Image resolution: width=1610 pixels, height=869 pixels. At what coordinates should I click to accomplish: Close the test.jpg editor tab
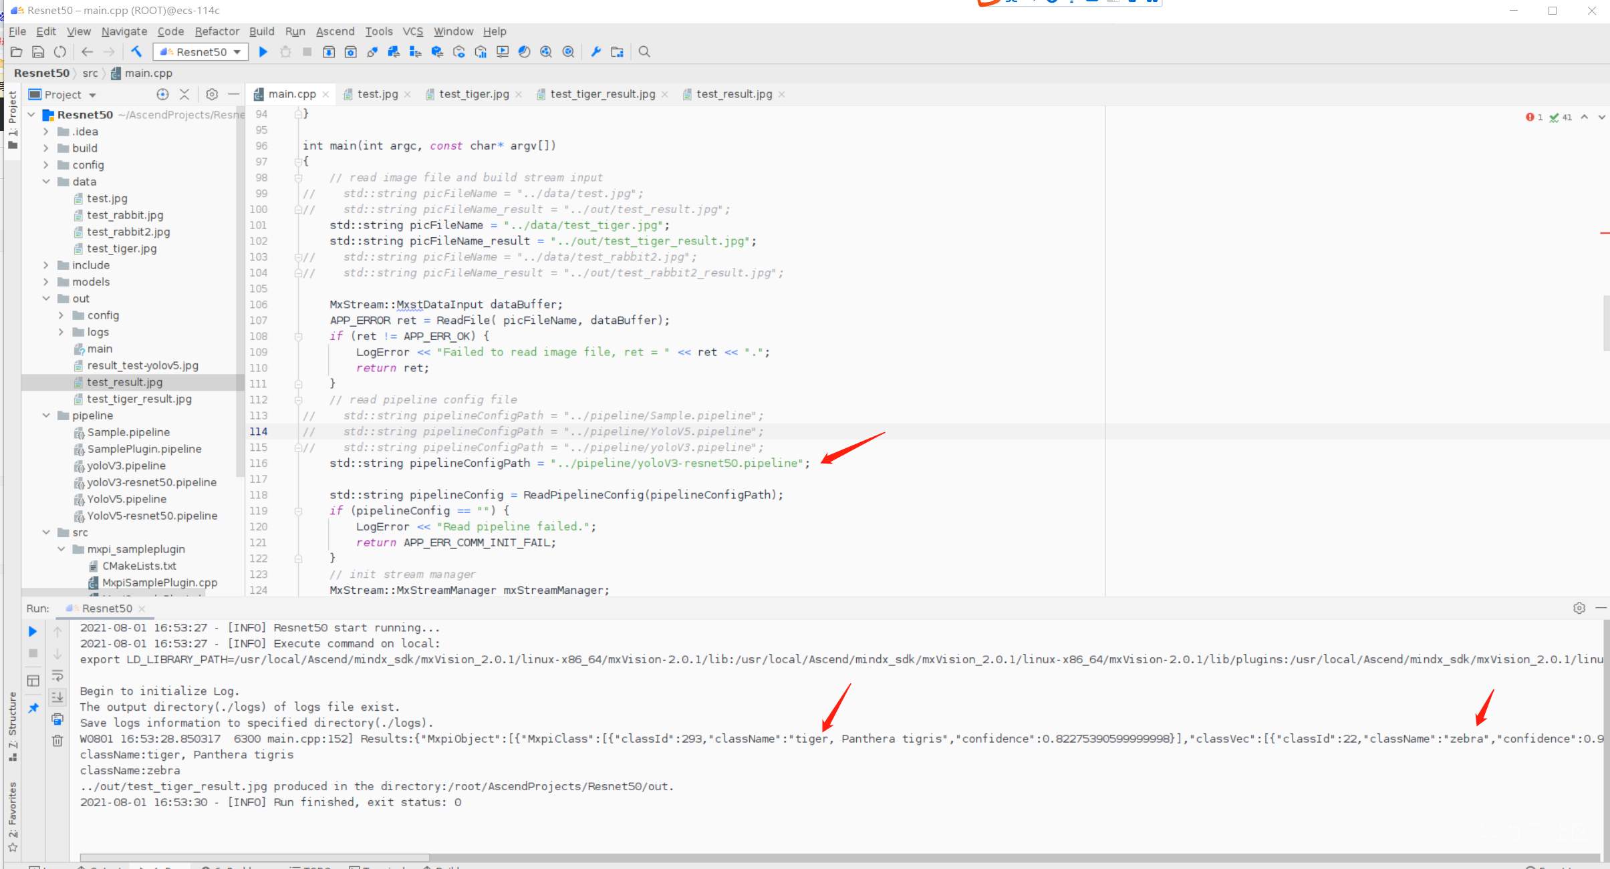pos(408,95)
